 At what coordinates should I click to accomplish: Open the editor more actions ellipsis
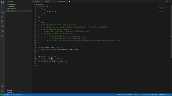tap(170, 1)
